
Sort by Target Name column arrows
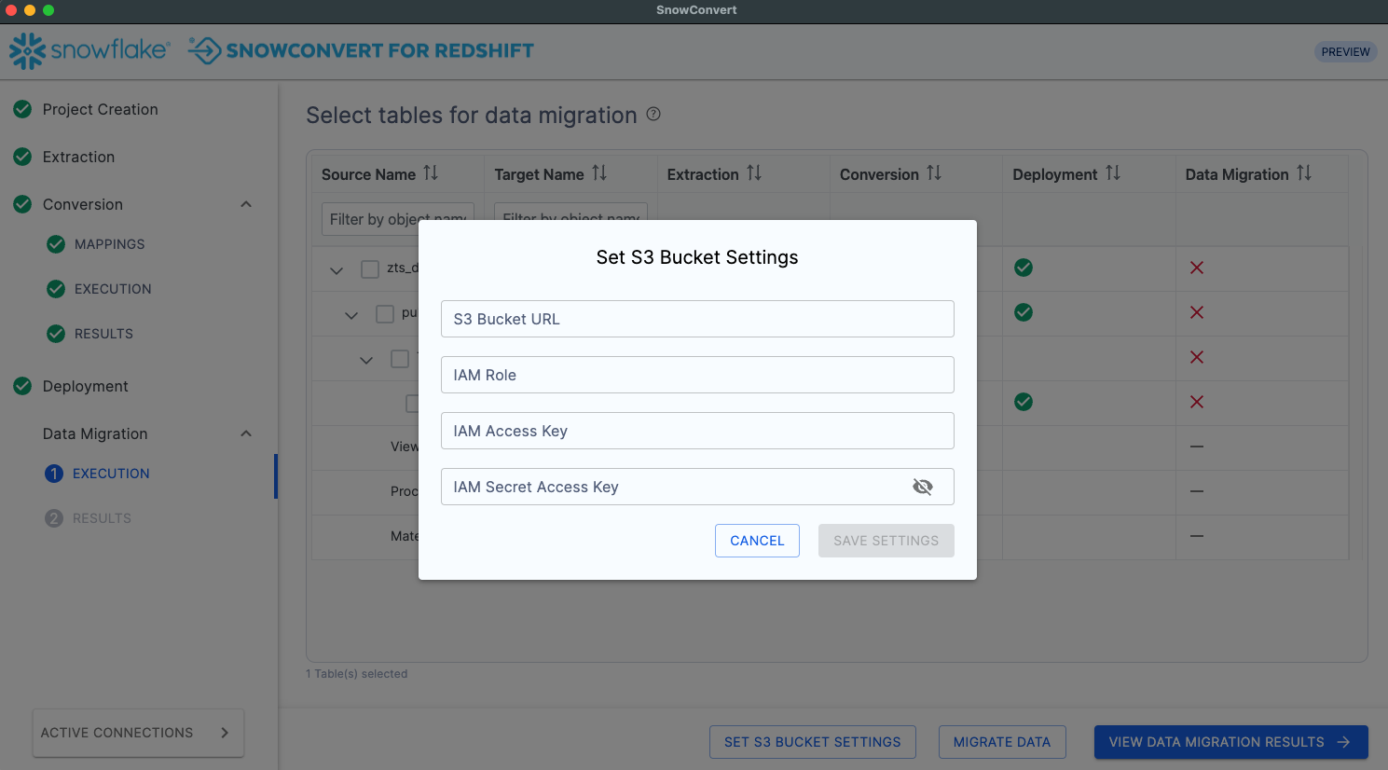tap(599, 173)
